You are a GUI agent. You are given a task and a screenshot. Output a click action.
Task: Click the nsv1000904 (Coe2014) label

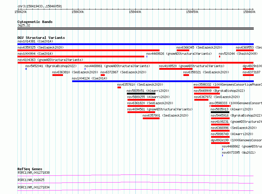click(35, 54)
